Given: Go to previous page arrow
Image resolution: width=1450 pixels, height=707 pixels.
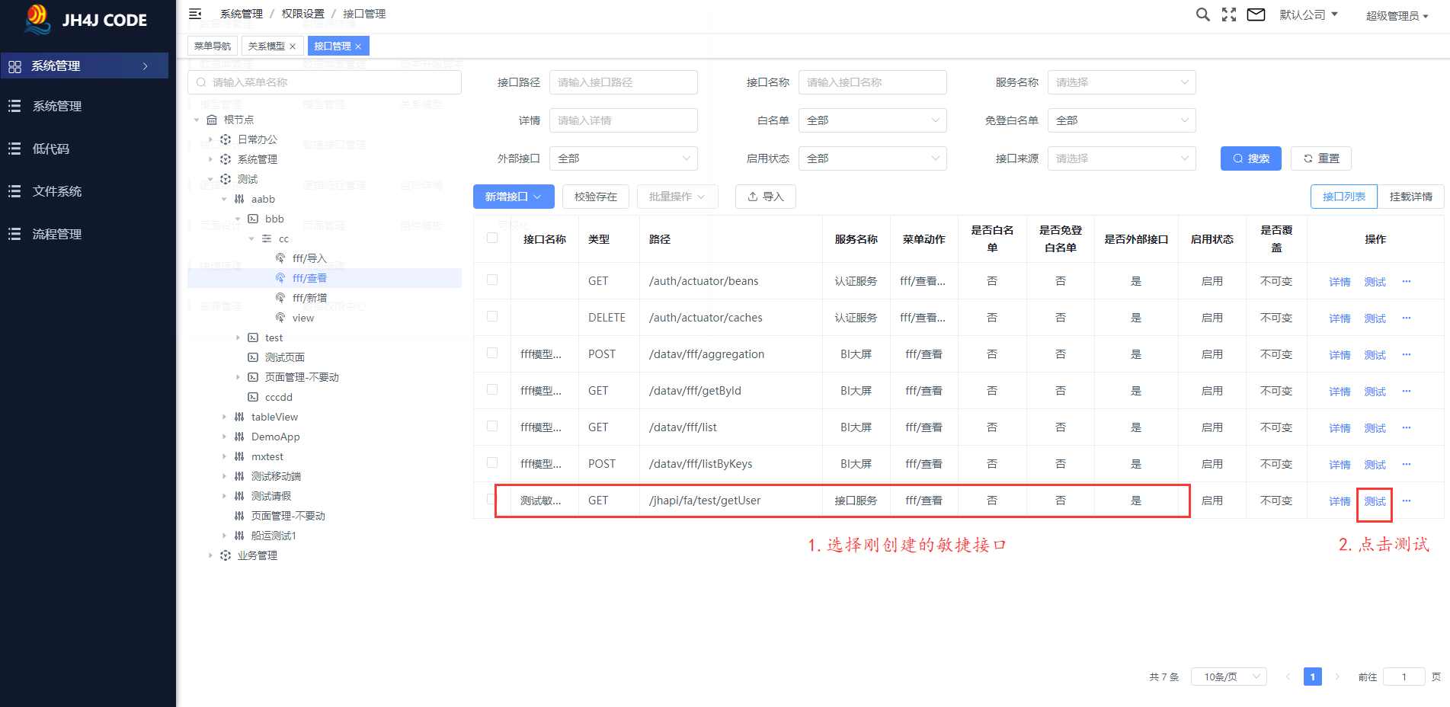Looking at the screenshot, I should tap(1288, 677).
